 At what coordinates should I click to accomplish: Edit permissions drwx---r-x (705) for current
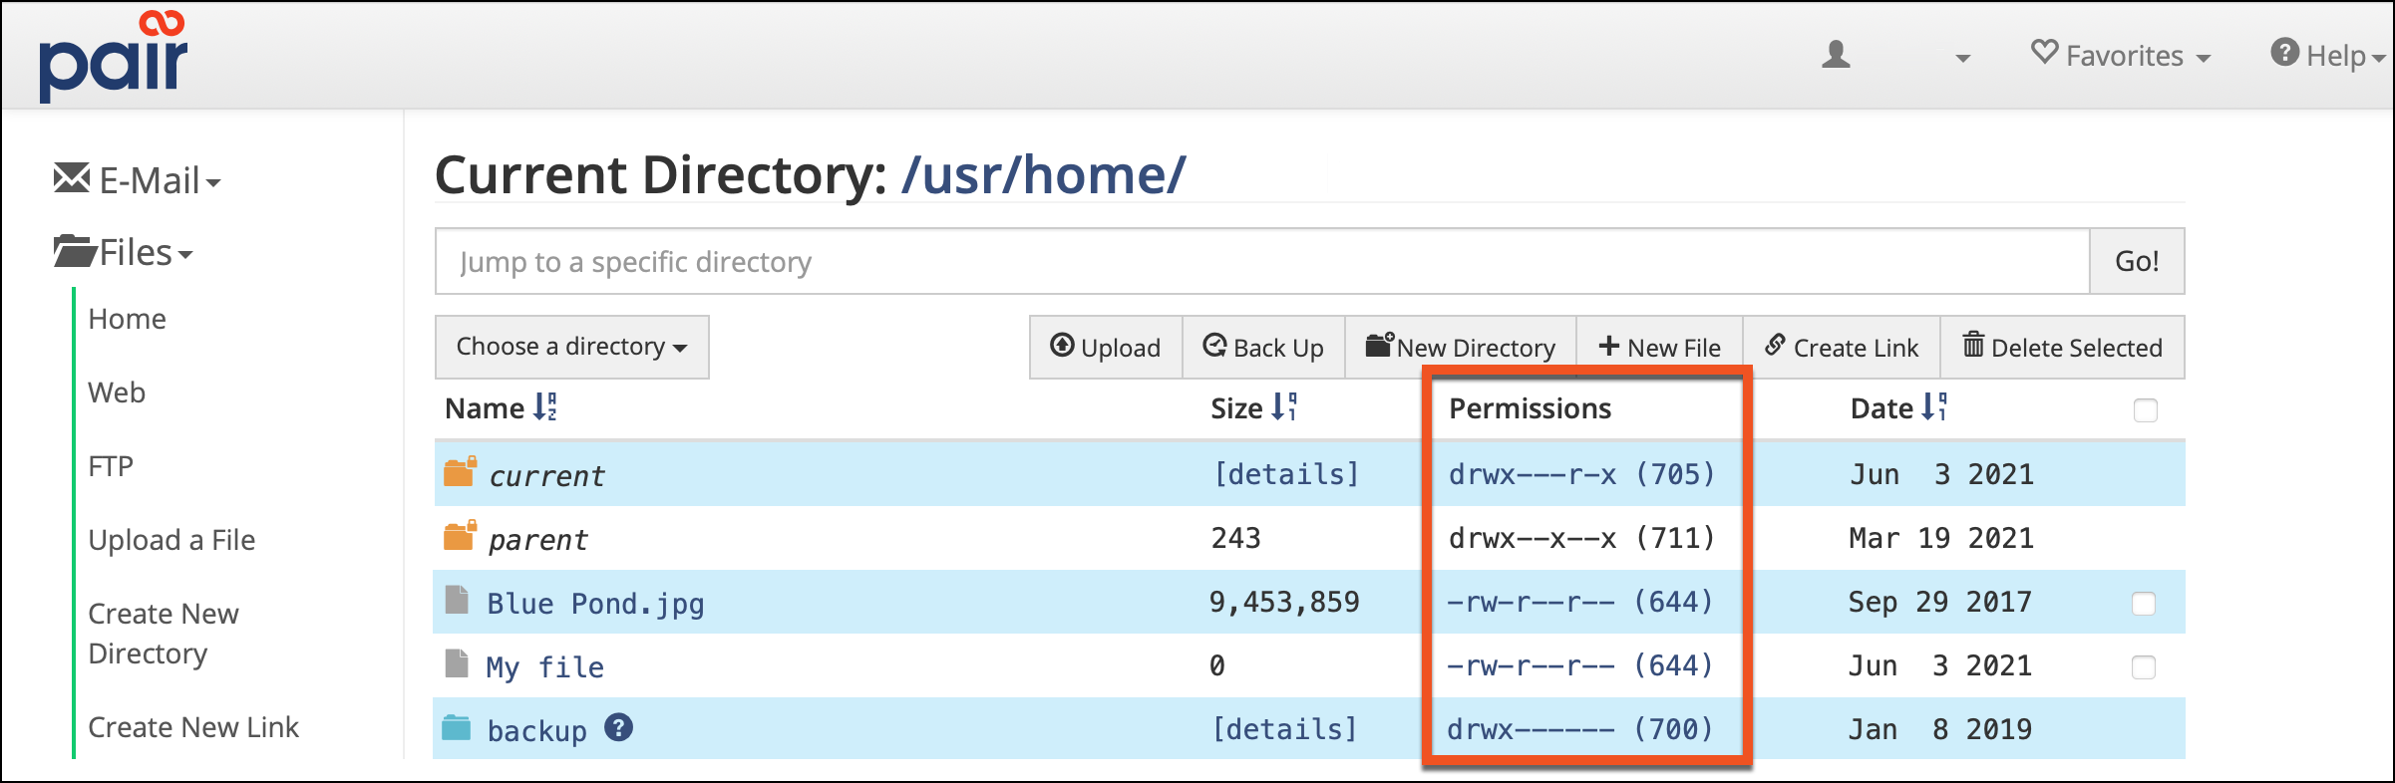click(1582, 474)
